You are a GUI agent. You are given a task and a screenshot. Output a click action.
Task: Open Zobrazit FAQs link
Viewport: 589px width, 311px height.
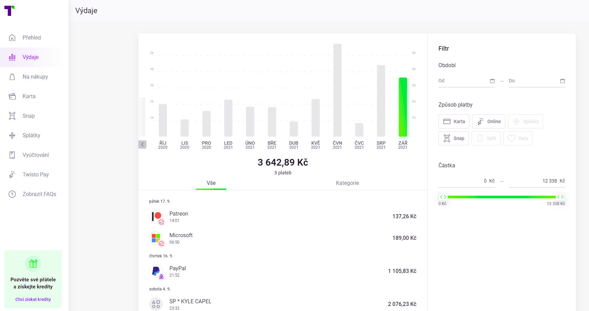click(x=39, y=194)
